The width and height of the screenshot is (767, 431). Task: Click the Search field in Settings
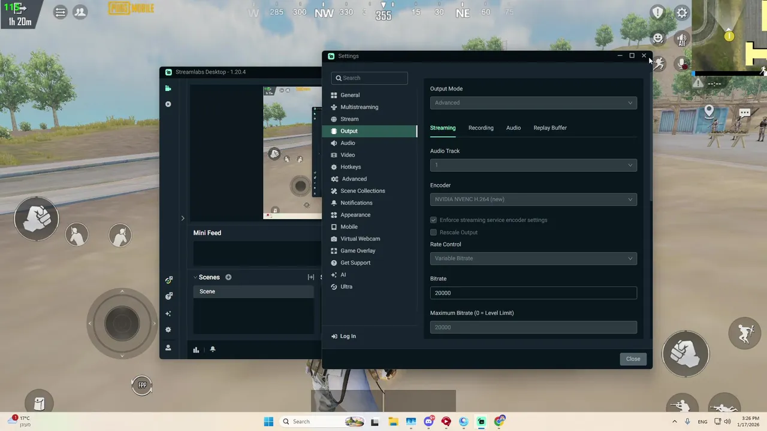pyautogui.click(x=369, y=78)
